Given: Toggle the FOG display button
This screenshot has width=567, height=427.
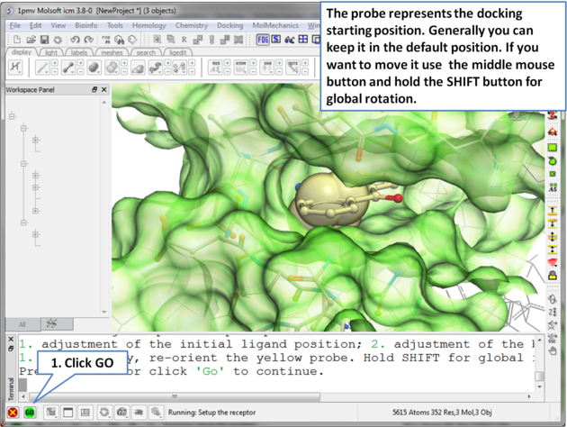Looking at the screenshot, I should click(263, 40).
